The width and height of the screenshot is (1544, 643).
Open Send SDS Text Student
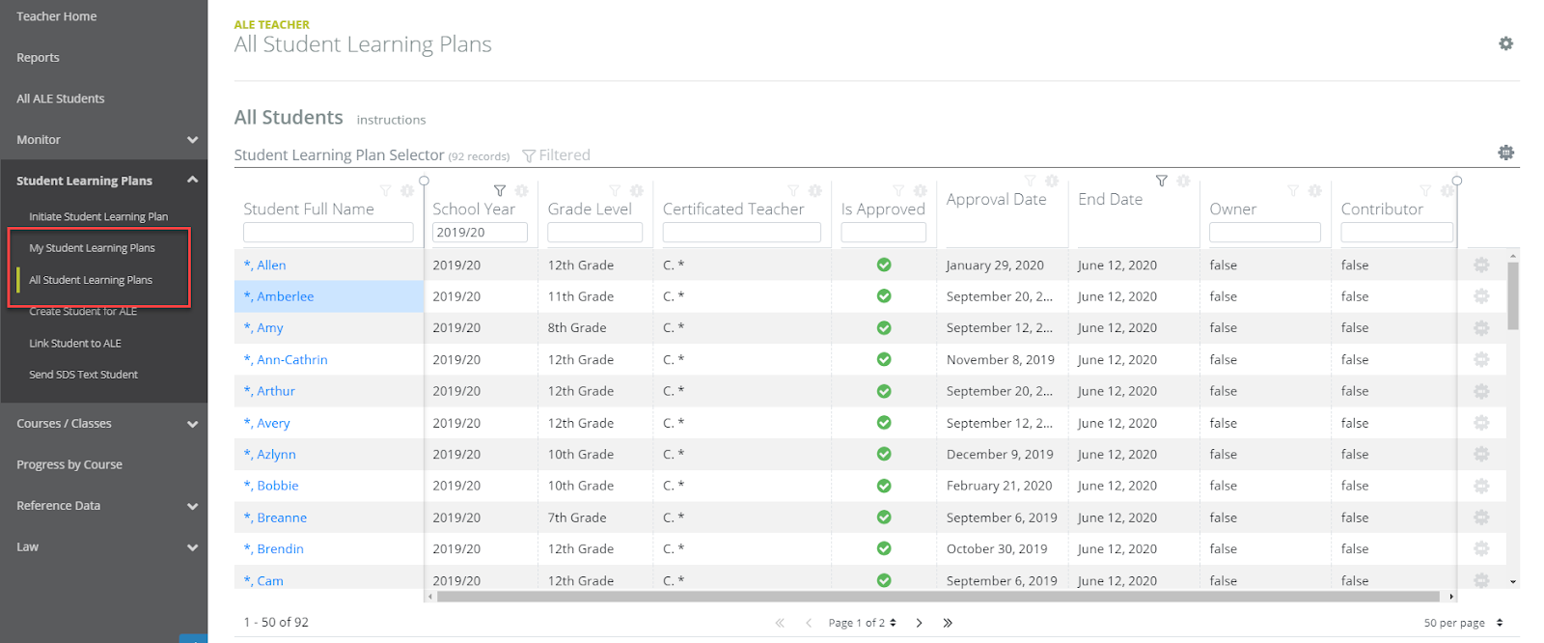[x=83, y=375]
